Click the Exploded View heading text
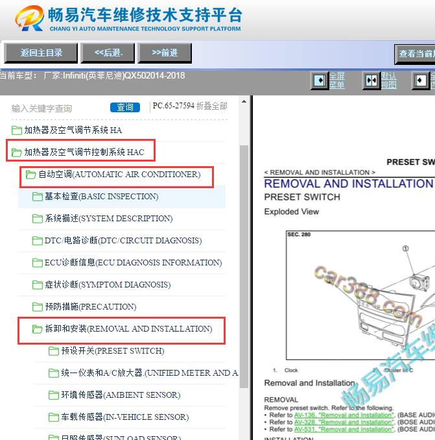Screen dimensions: 435x440 coord(292,212)
